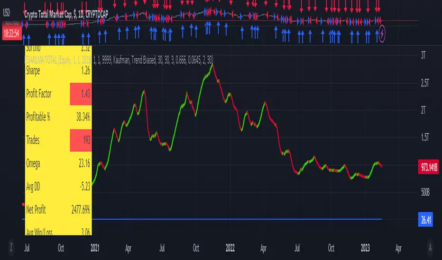Open the USD currency selector
This screenshot has height=260, width=442.
(6, 13)
